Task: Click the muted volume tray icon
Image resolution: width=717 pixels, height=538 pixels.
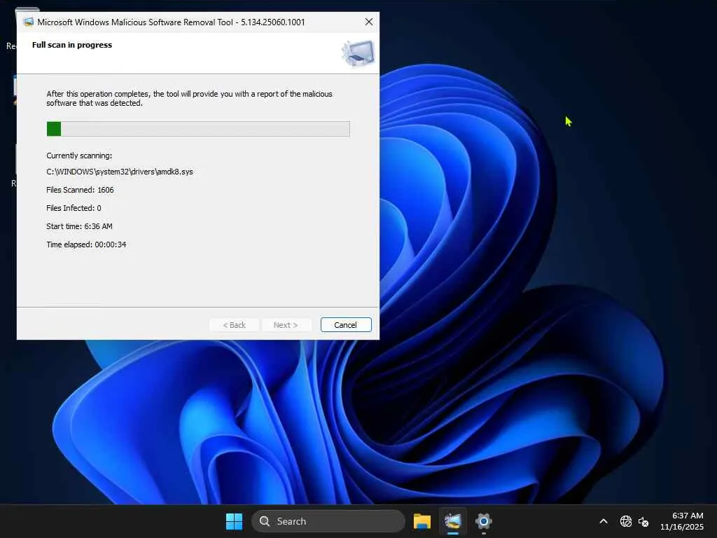Action: coord(643,521)
